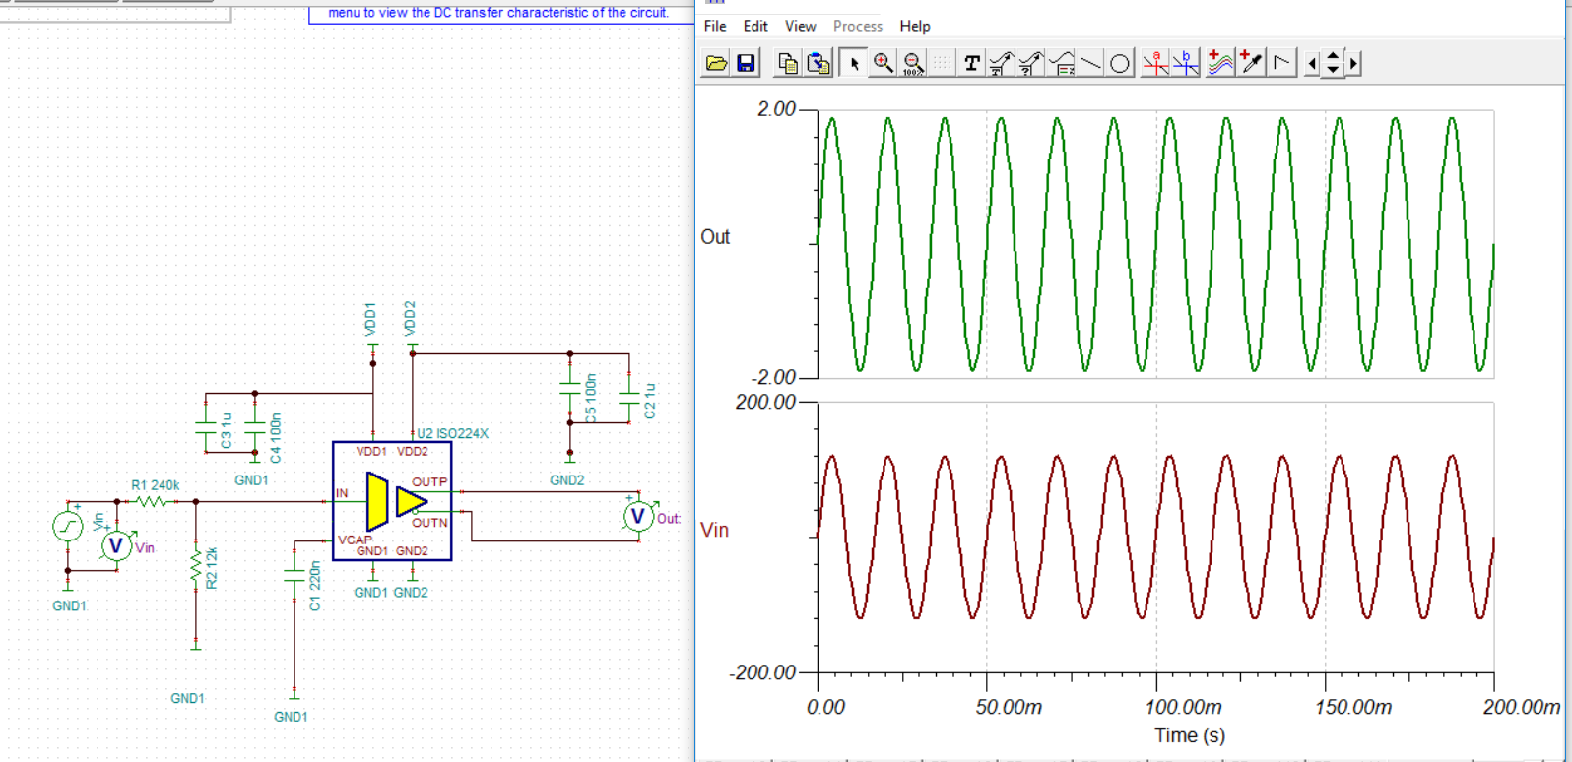Viewport: 1572px width, 762px height.
Task: Click the curve question-mark identify icon
Action: 1030,63
